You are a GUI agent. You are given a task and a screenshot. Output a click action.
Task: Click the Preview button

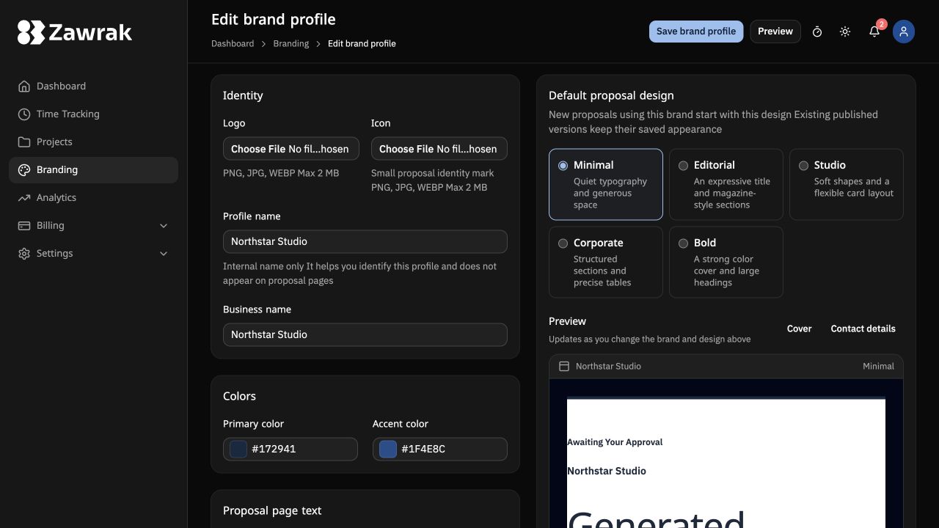click(775, 32)
